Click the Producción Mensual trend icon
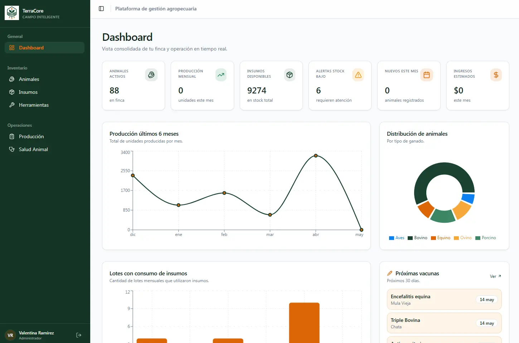This screenshot has width=519, height=343. point(221,75)
